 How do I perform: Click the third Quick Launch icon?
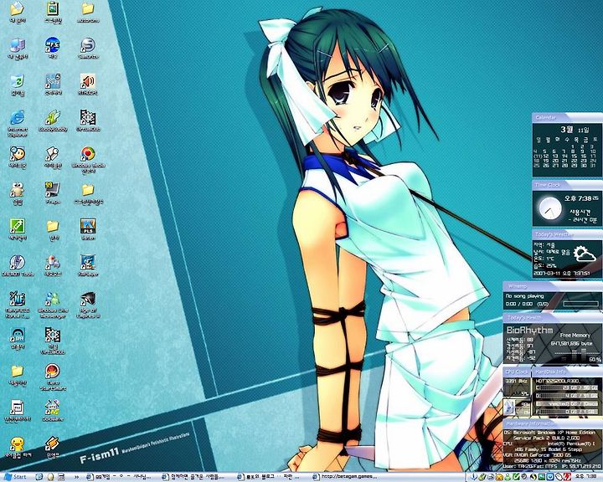(61, 477)
